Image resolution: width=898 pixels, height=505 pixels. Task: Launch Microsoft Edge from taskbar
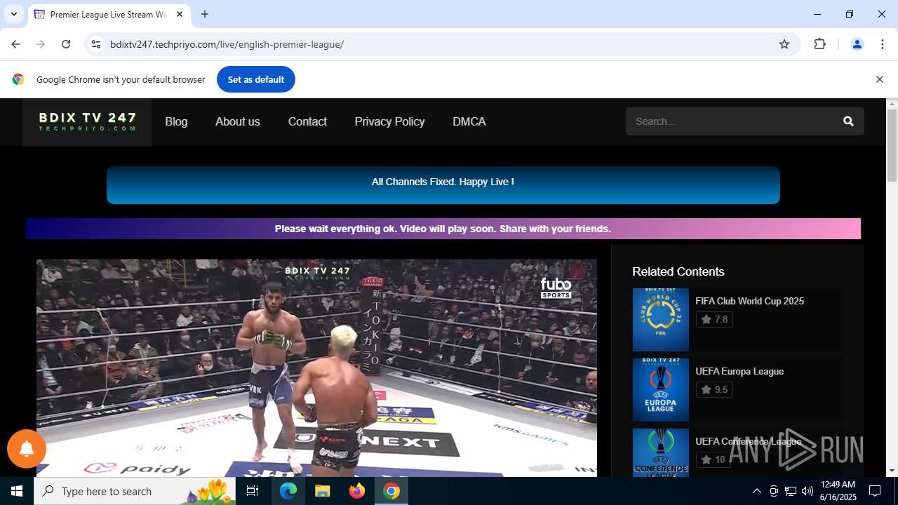288,491
